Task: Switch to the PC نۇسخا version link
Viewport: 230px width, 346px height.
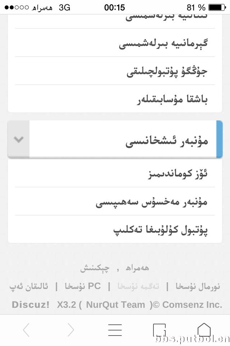Action: click(83, 286)
